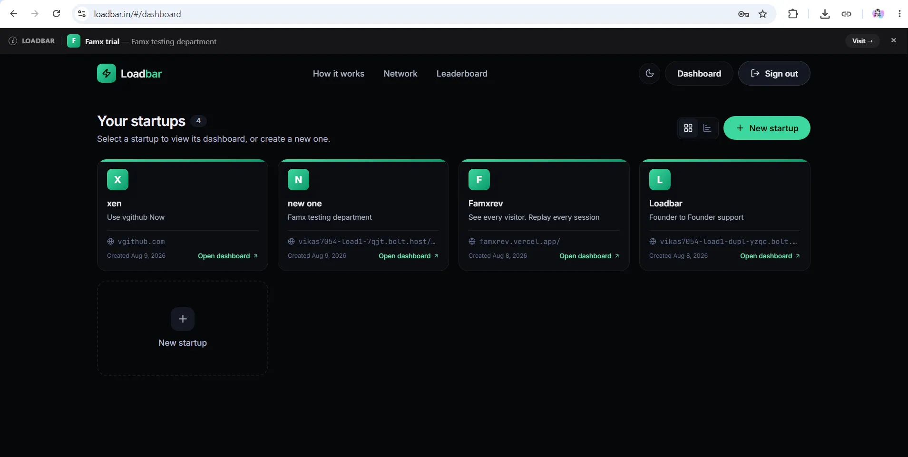This screenshot has height=457, width=908.
Task: Open How it works navigation item
Action: click(x=339, y=74)
